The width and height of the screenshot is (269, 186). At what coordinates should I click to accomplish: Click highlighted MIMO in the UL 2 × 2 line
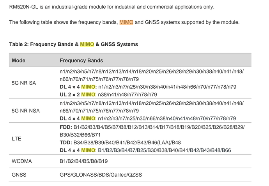pos(88,94)
